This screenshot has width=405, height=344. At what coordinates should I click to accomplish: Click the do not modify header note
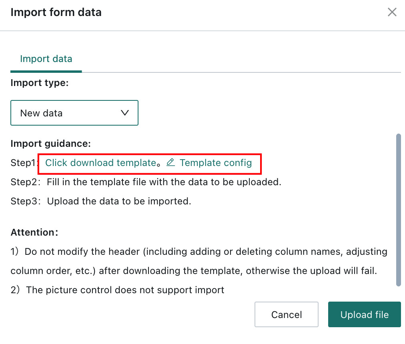(x=199, y=252)
